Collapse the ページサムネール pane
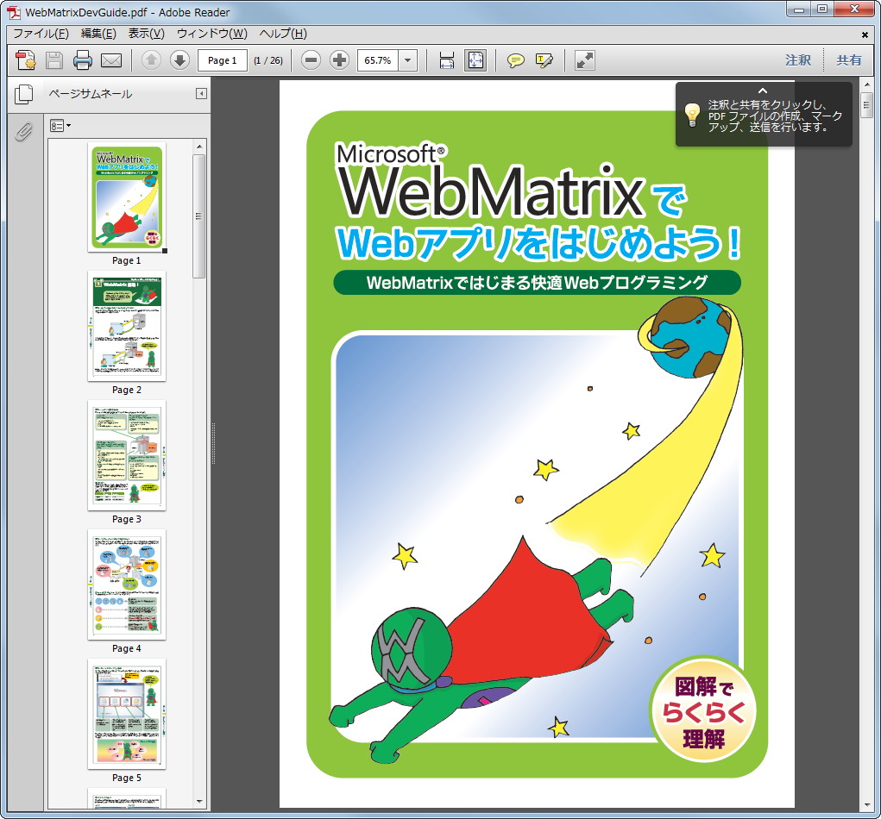This screenshot has width=881, height=819. (202, 95)
